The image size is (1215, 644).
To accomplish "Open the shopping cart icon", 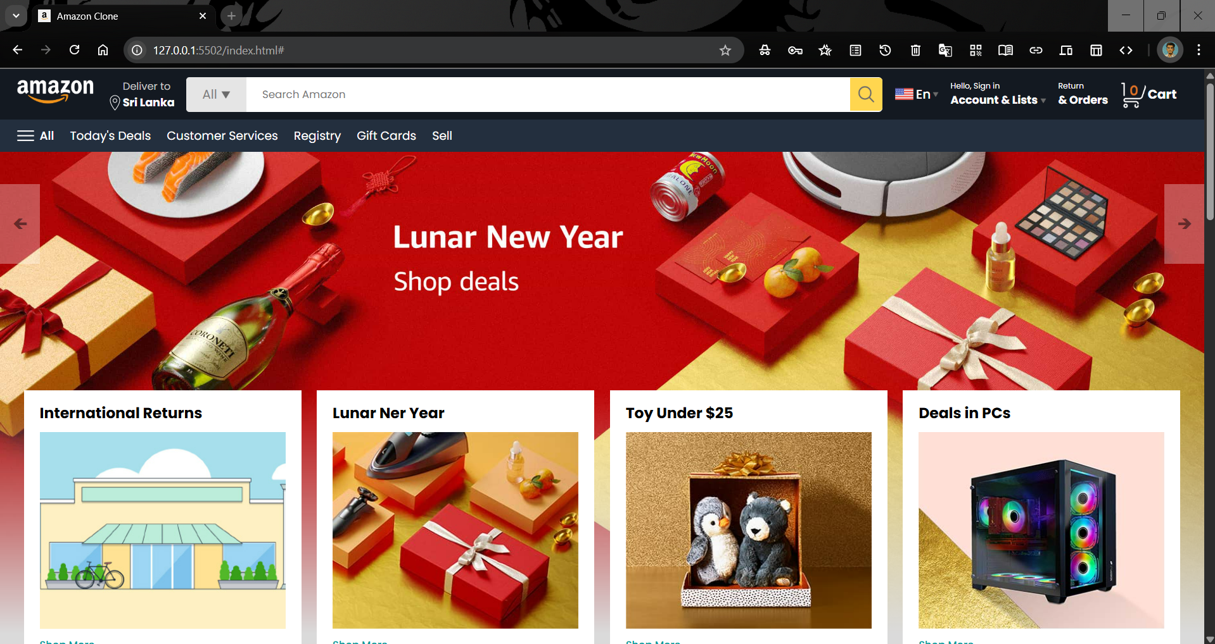I will pyautogui.click(x=1132, y=95).
